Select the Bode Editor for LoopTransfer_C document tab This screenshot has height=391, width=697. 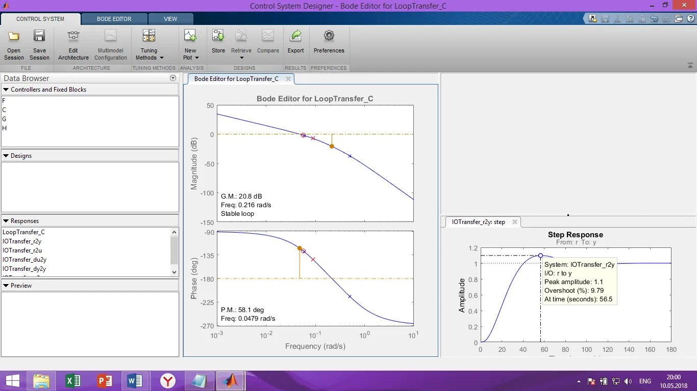pyautogui.click(x=236, y=79)
